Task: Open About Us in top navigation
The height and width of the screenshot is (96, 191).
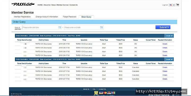Action: point(47,5)
